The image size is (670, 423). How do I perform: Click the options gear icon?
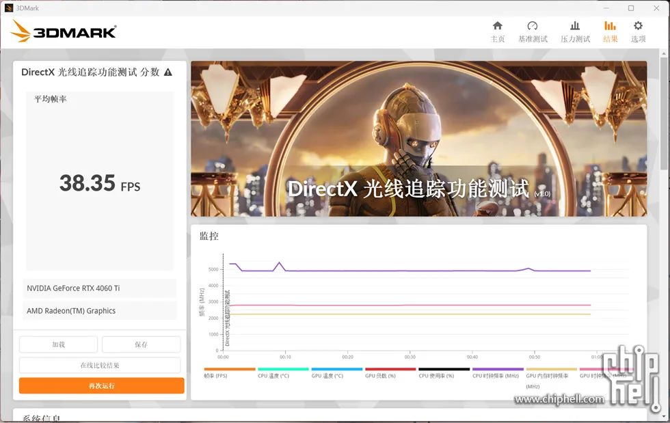(x=638, y=26)
